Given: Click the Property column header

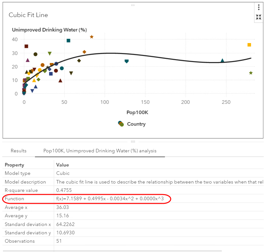Looking at the screenshot, I should pyautogui.click(x=14, y=165).
